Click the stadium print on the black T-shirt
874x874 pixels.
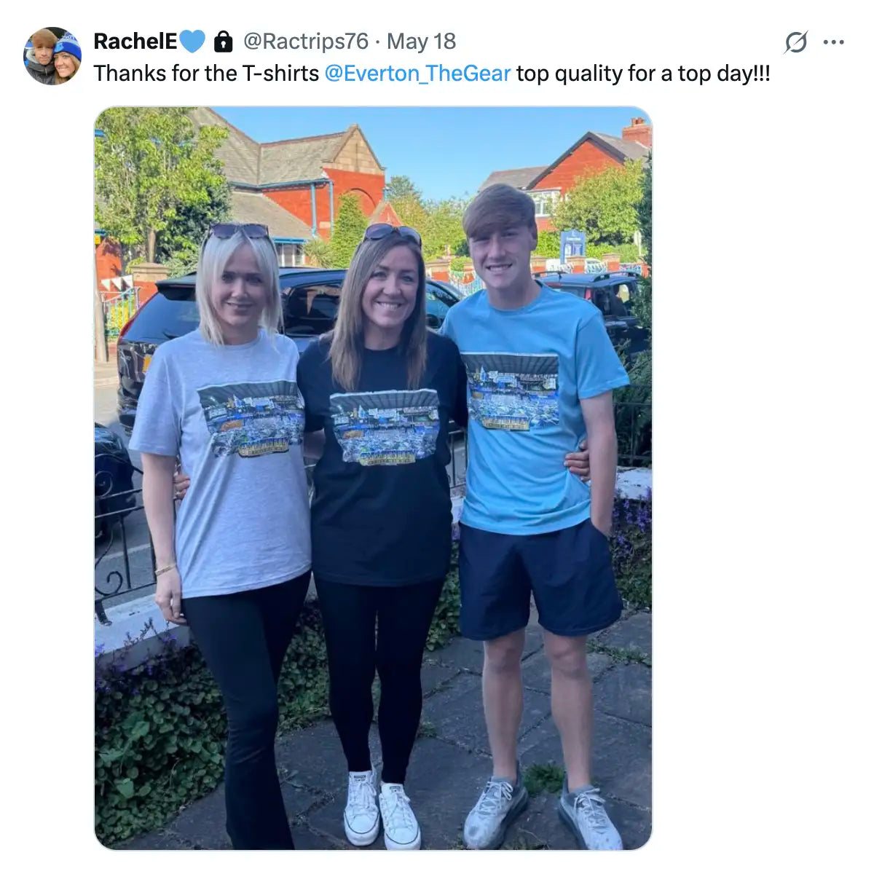click(x=385, y=428)
